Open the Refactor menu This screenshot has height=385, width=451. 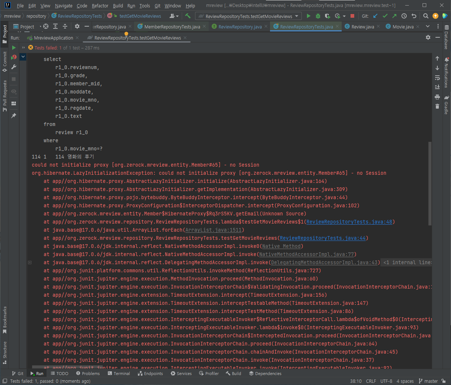(x=100, y=6)
